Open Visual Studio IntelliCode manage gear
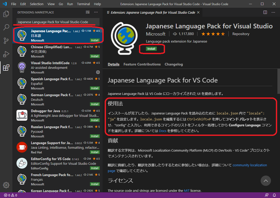The image size is (280, 198). tap(98, 72)
